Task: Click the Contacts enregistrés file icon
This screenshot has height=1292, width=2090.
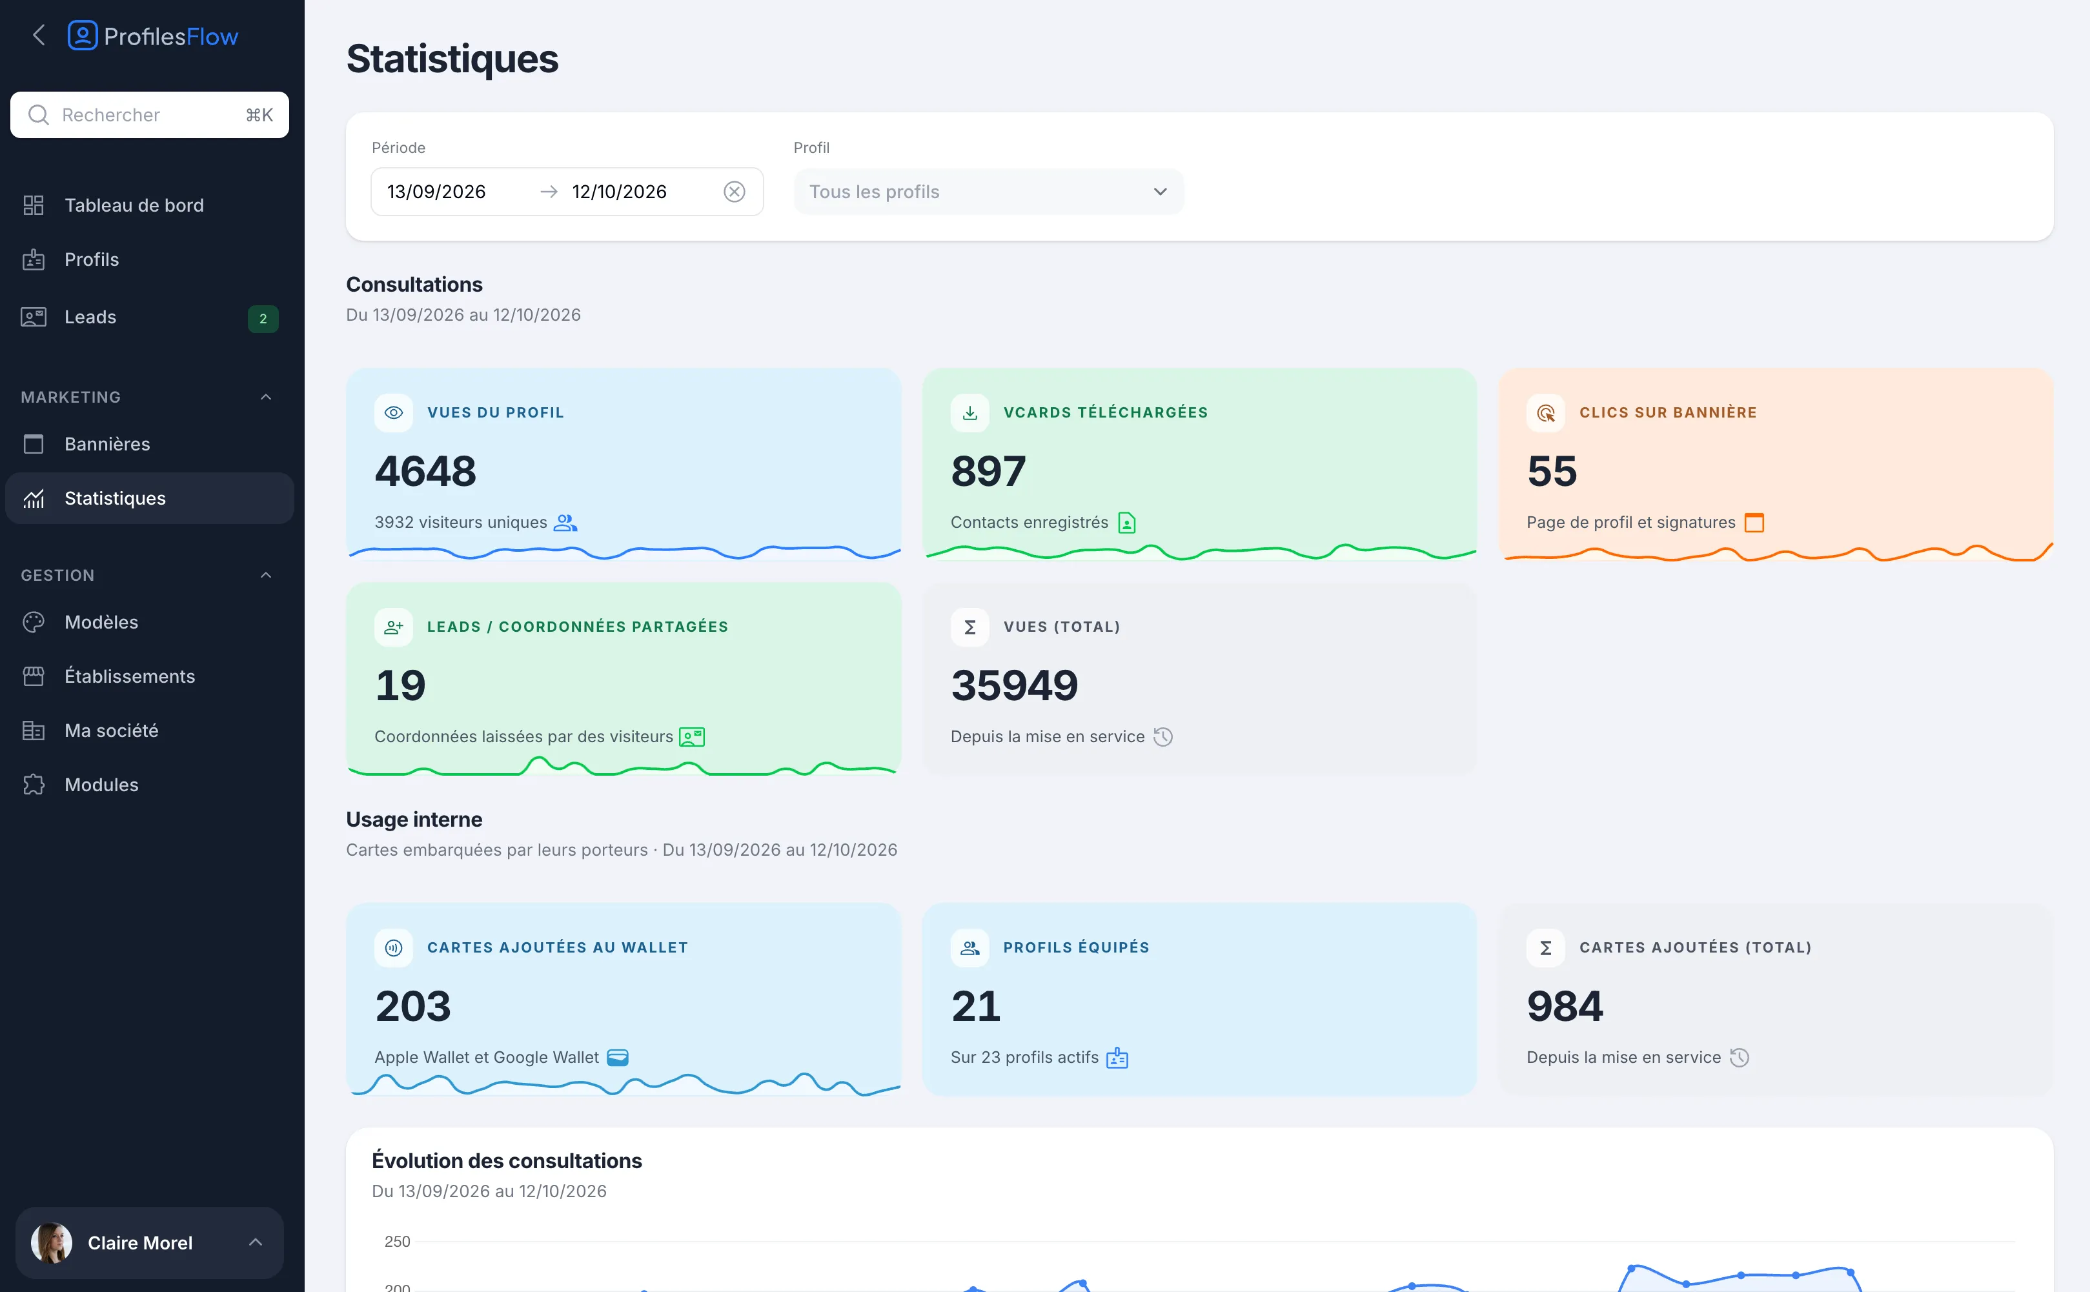Action: [1126, 522]
